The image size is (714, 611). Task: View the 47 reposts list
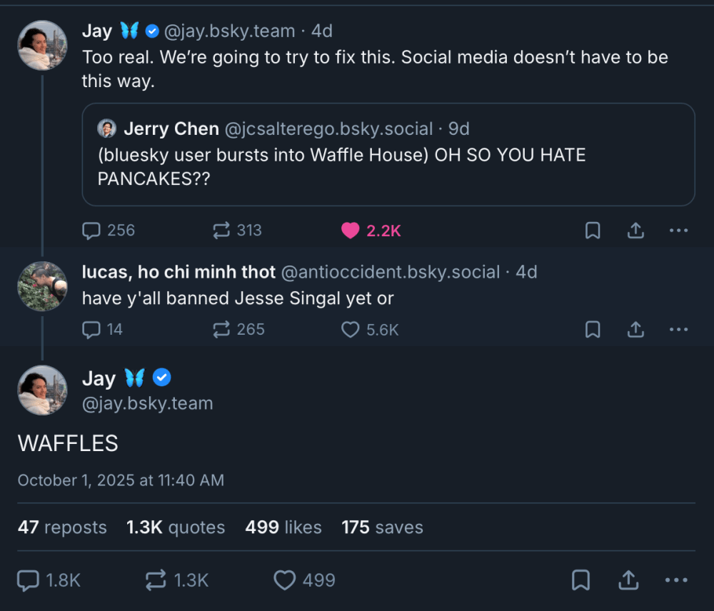coord(62,527)
